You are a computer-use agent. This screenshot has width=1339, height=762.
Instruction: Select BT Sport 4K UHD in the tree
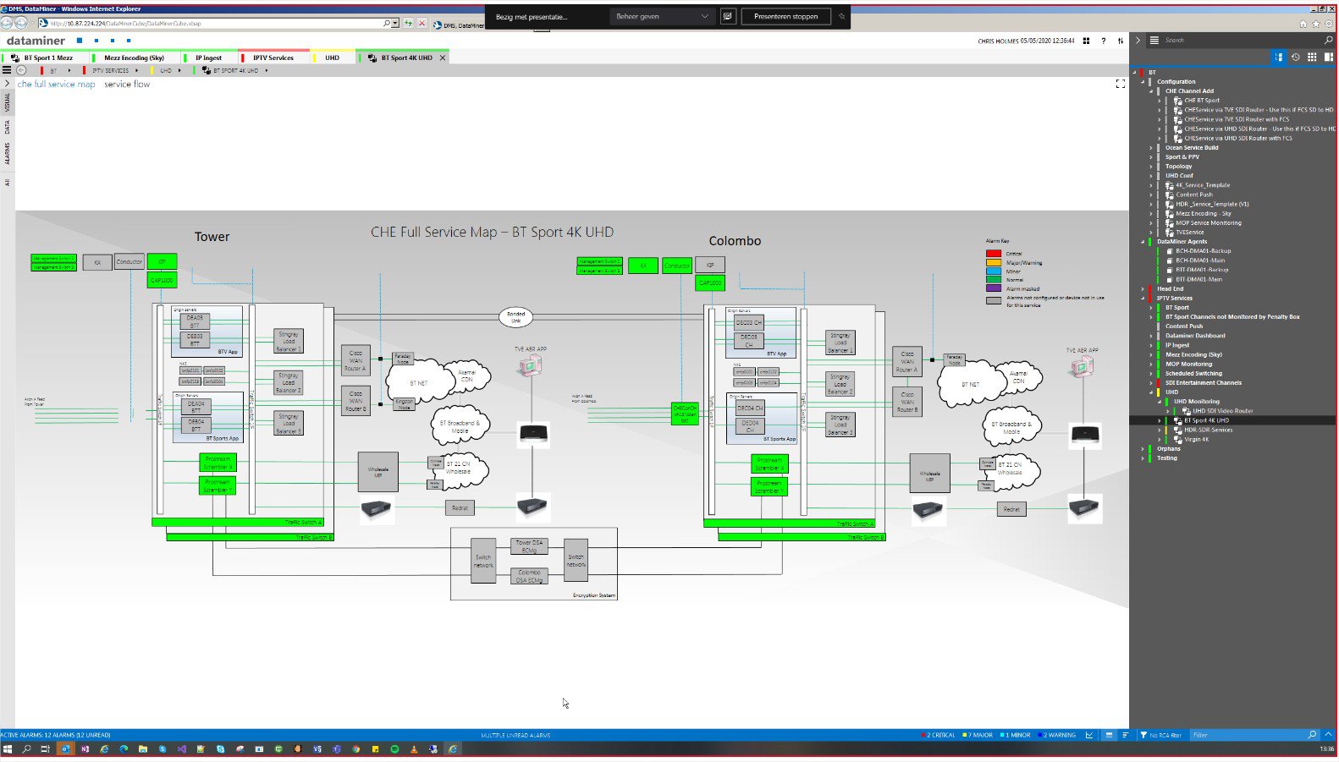1206,420
